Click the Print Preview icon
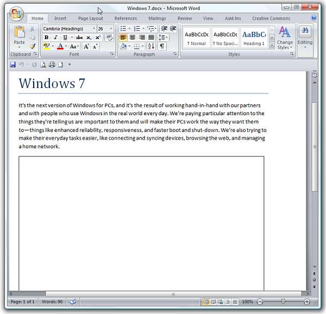This screenshot has width=326, height=314. tap(43, 65)
